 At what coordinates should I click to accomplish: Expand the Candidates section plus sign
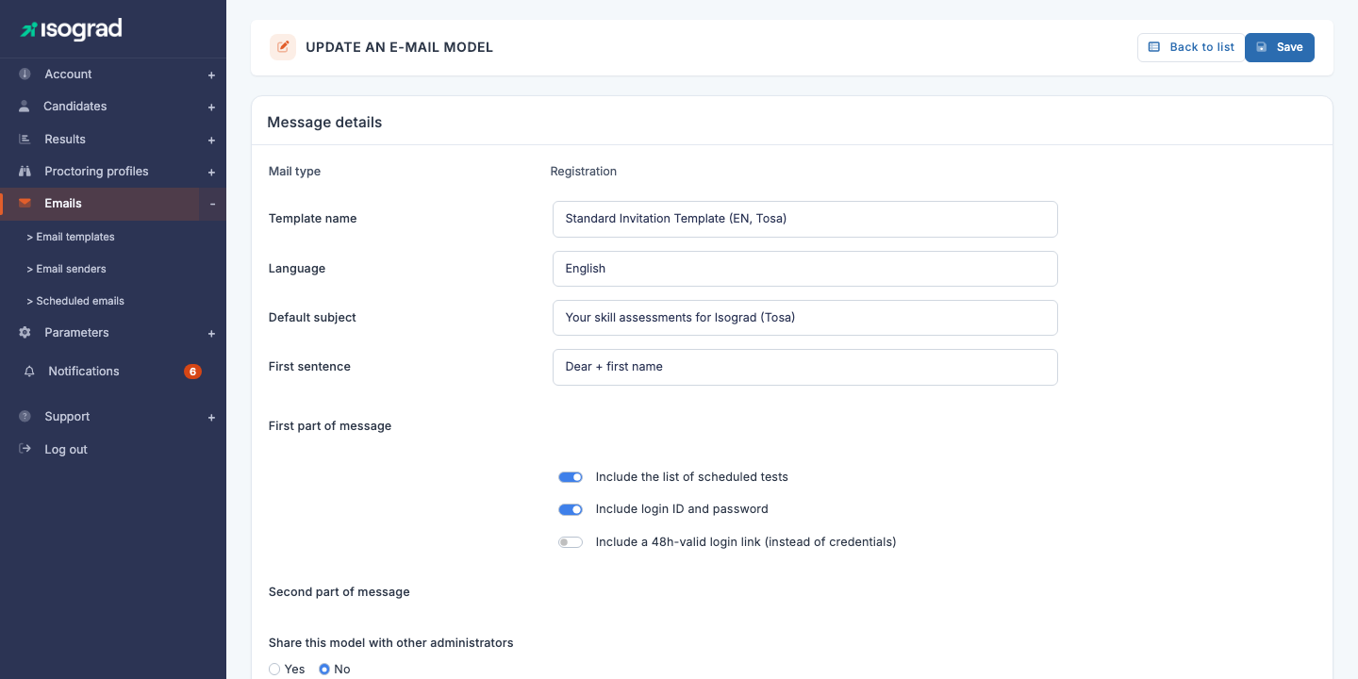[211, 107]
